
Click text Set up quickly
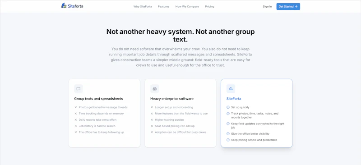point(240,107)
